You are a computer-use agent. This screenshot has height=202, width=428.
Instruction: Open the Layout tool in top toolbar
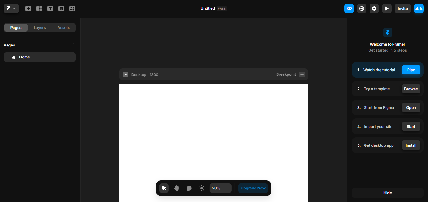tap(39, 8)
